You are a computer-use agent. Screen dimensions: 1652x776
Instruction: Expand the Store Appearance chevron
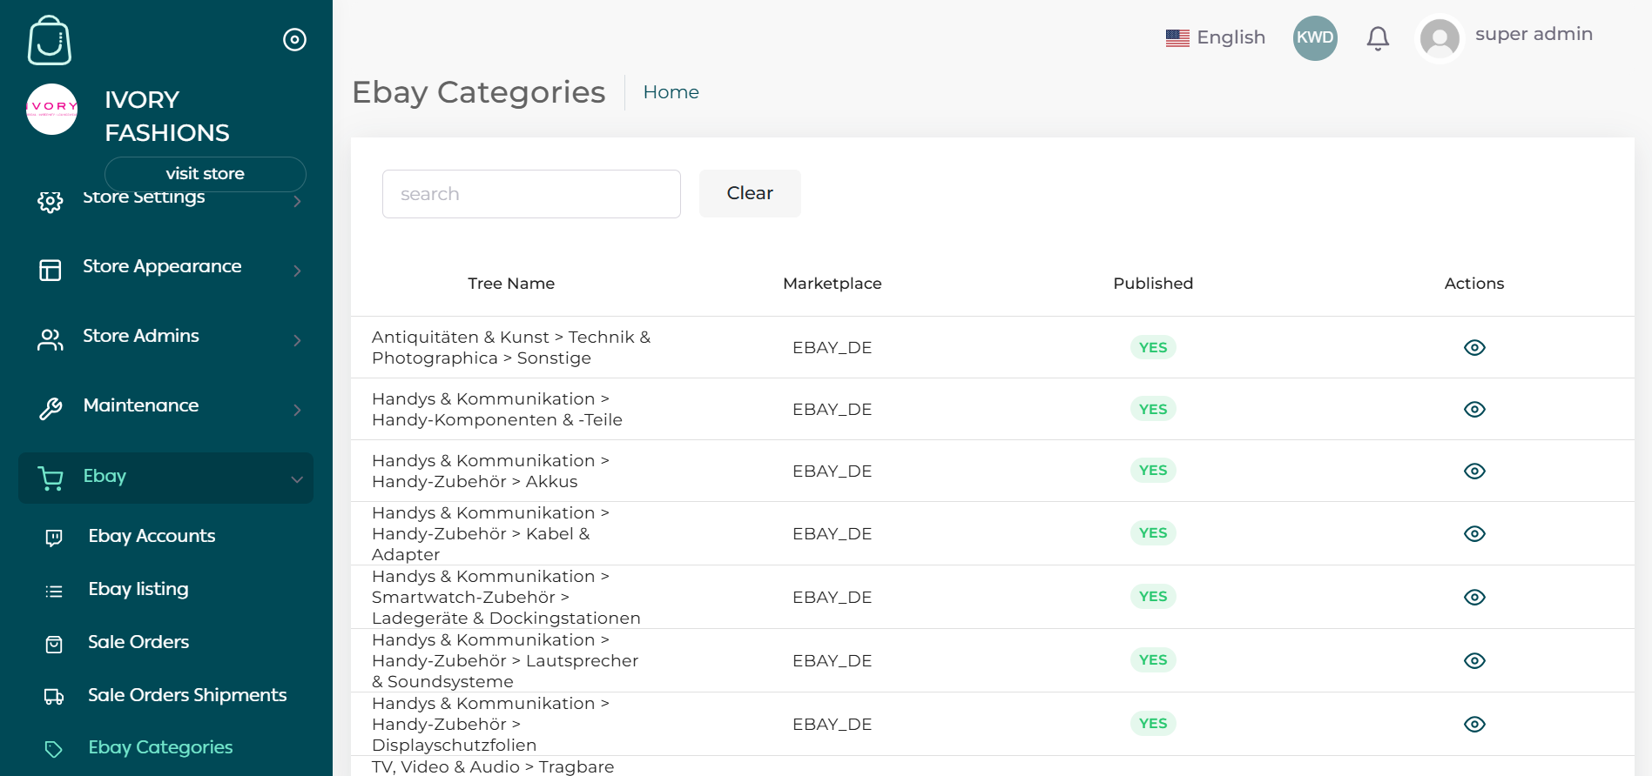[x=297, y=271]
